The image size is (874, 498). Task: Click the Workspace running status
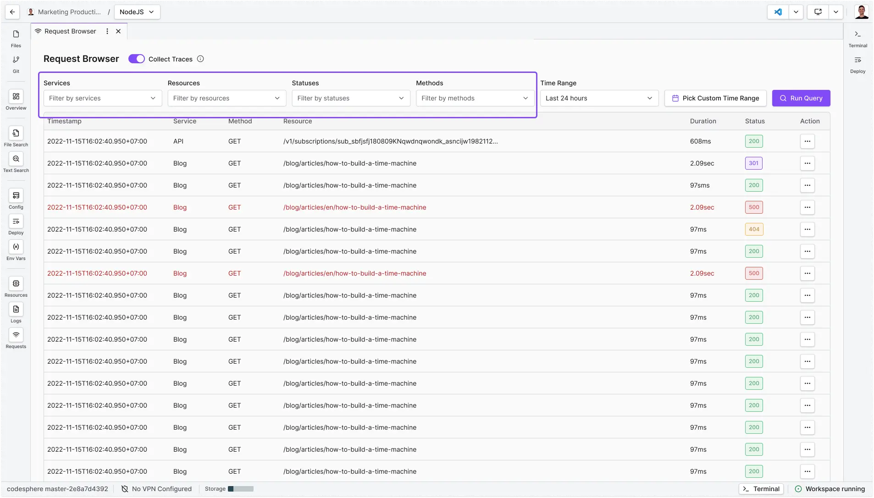pos(830,489)
